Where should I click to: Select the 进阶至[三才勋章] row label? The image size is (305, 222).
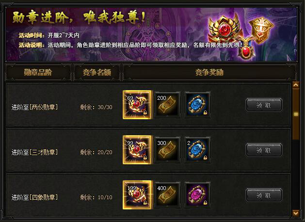coord(34,152)
